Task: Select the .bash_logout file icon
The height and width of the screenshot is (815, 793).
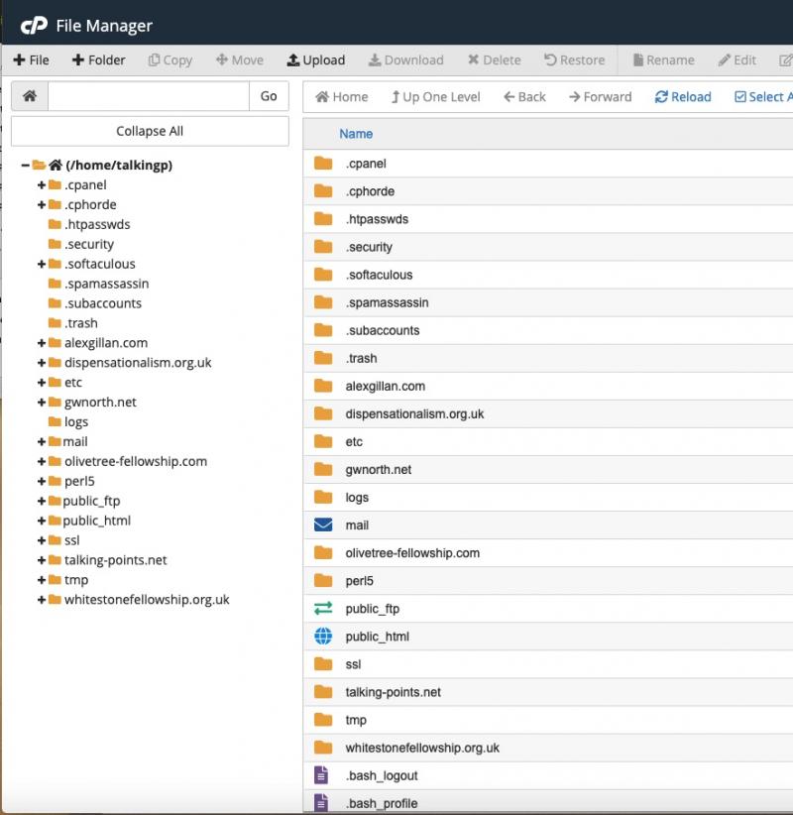Action: 321,775
